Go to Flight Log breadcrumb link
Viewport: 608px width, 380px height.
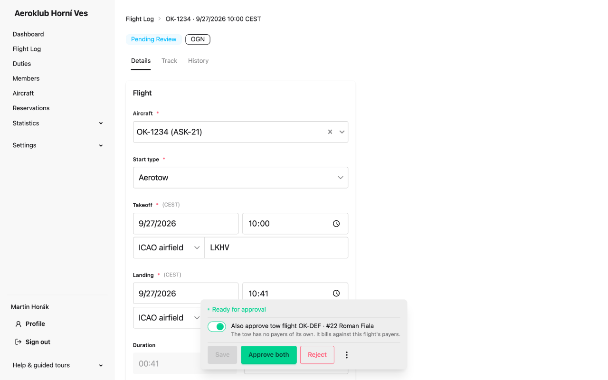pos(140,19)
